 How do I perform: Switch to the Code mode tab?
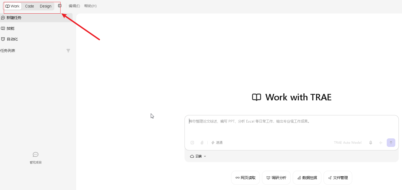tap(29, 6)
